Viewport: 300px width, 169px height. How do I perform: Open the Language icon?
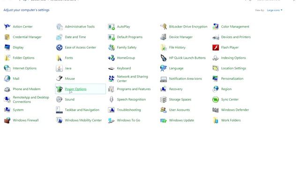164,68
